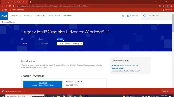Open the DEVELOPERS menu

click(55, 16)
